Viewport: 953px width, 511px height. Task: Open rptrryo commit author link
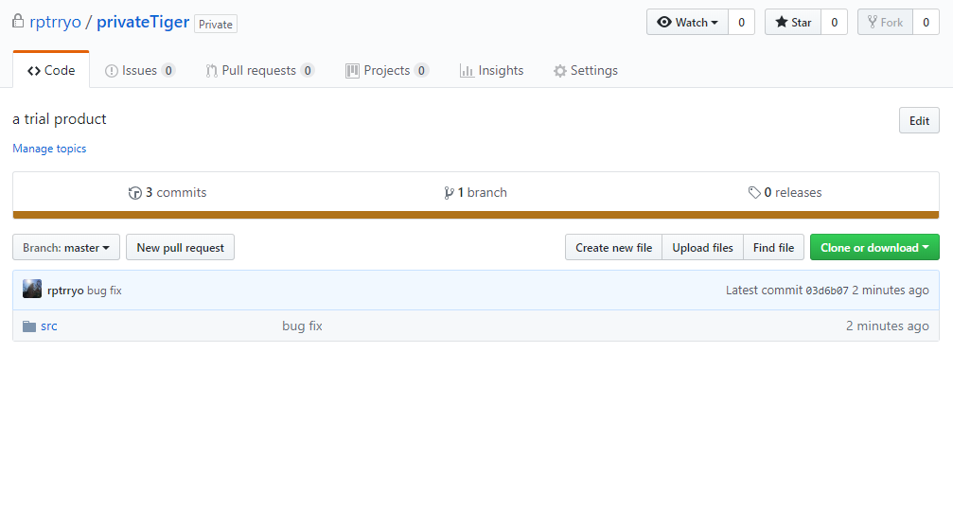tap(65, 291)
